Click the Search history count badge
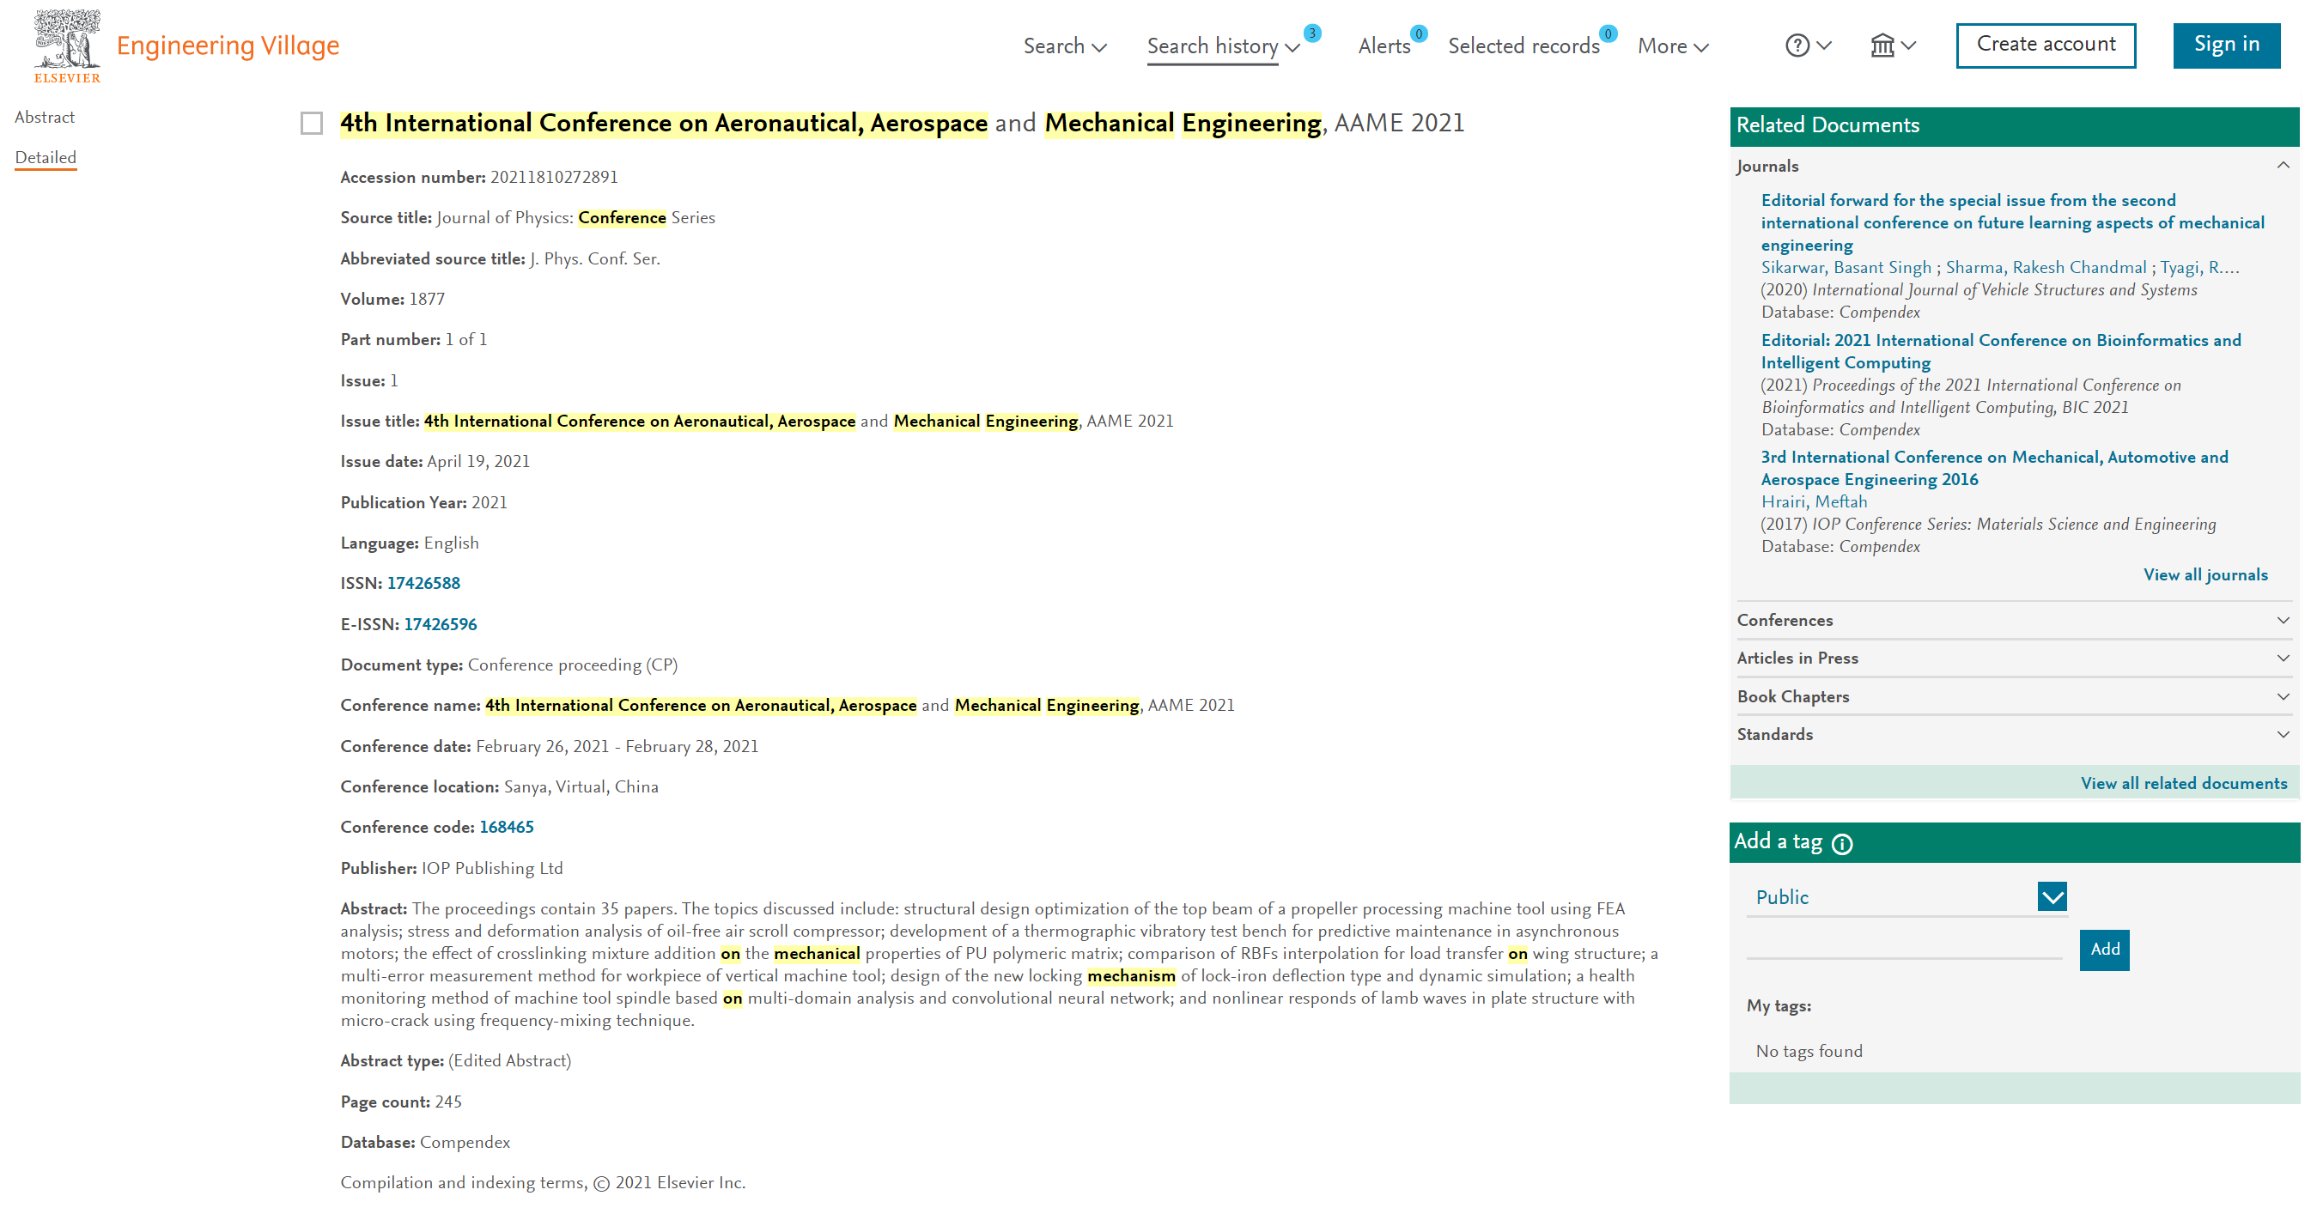The height and width of the screenshot is (1214, 2317). pyautogui.click(x=1311, y=33)
